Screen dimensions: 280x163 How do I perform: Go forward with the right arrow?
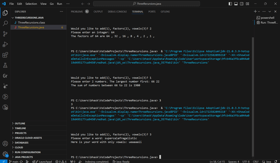89,4
